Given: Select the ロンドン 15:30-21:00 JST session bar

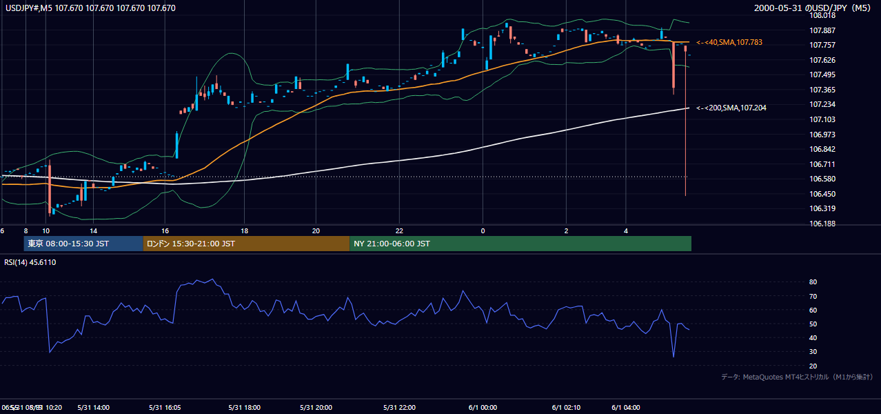Looking at the screenshot, I should click(246, 244).
